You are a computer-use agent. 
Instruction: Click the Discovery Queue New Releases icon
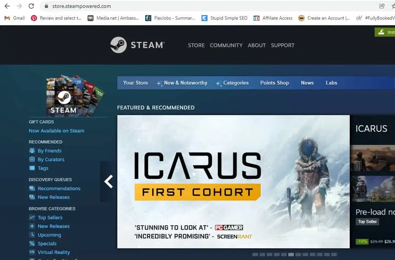point(32,197)
